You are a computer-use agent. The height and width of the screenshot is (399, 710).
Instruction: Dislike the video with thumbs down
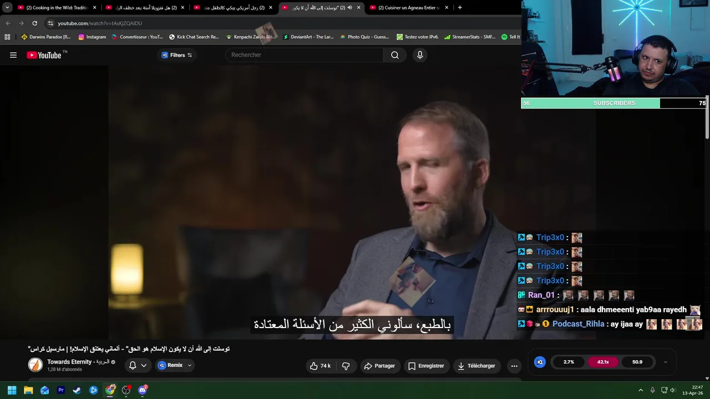tap(346, 366)
